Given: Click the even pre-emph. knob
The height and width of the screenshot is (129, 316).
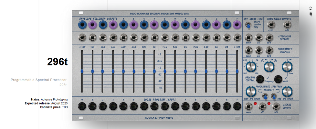Looking at the screenshot, I should (251, 91).
